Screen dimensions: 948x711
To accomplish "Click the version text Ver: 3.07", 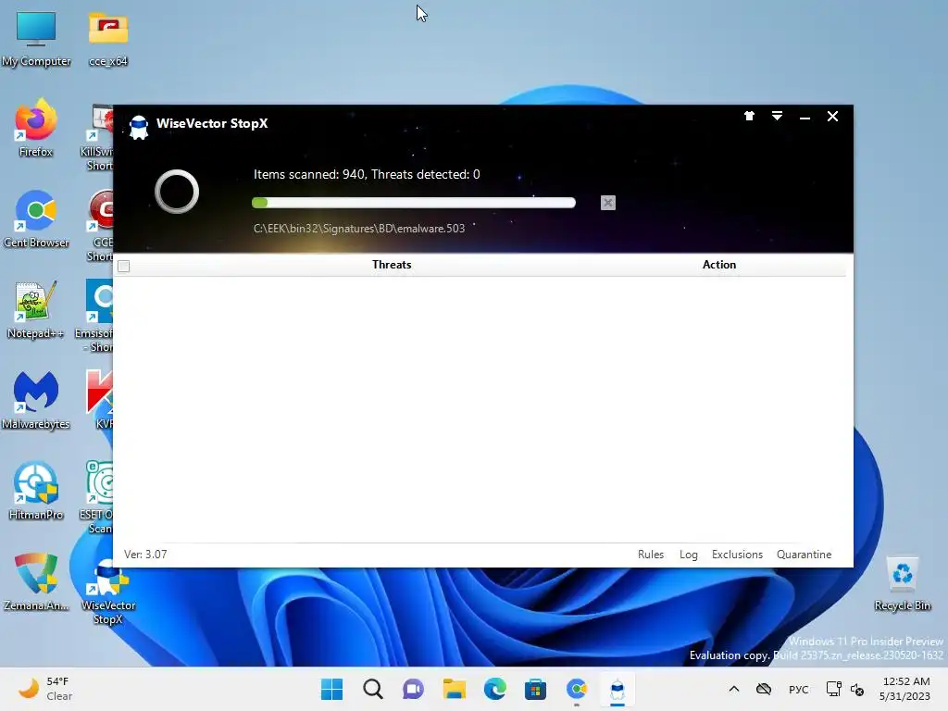I will [145, 555].
